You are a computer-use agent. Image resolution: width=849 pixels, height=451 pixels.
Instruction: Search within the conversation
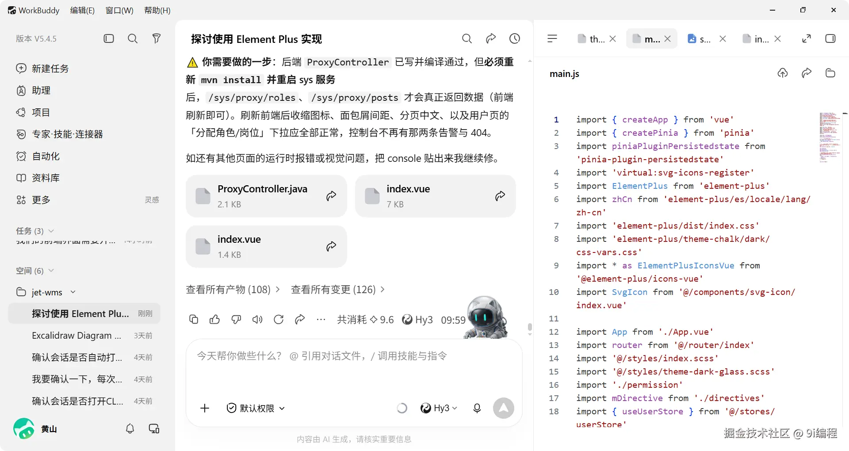[x=467, y=38]
